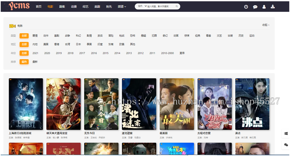Viewport: 290px width, 156px height.
Task: Filter region by 香港
Action: pos(57,44)
